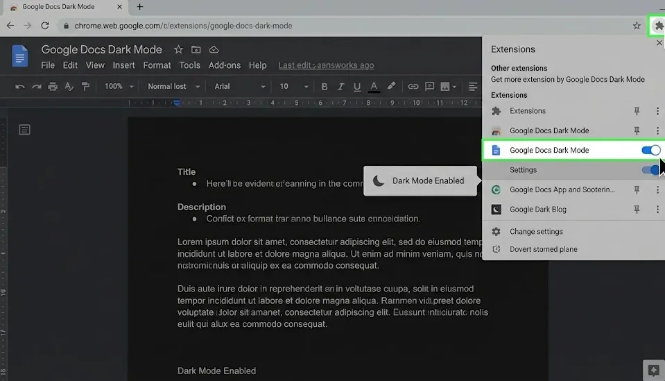Expand the Arial font dropdown
Image resolution: width=665 pixels, height=381 pixels.
239,87
